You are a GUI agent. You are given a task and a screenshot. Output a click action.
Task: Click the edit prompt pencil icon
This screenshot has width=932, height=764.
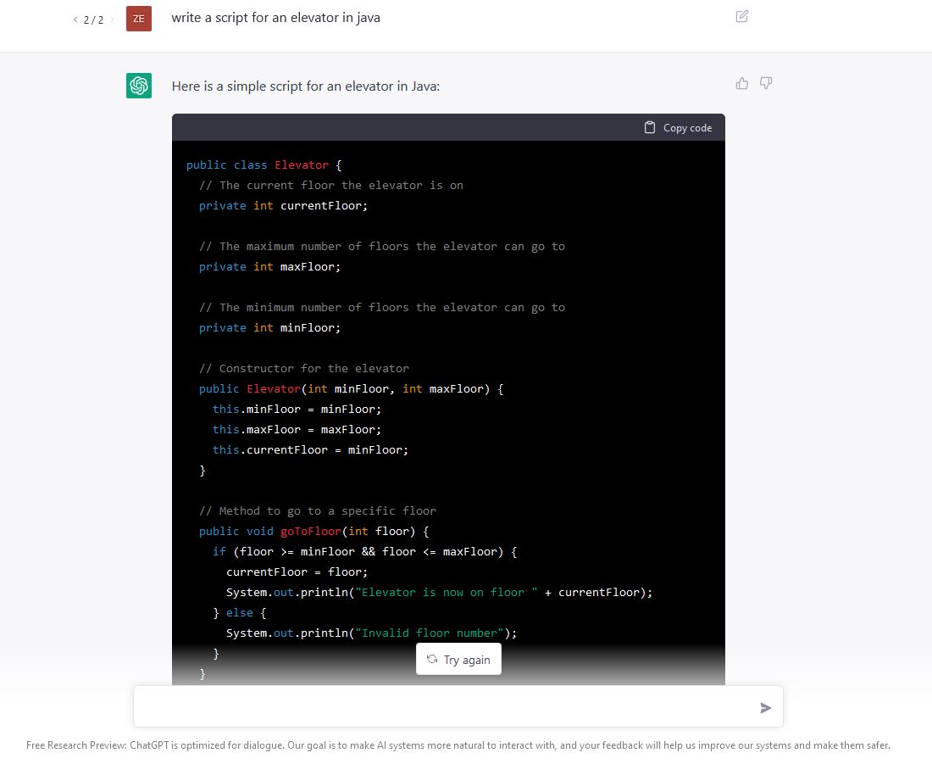click(x=741, y=16)
